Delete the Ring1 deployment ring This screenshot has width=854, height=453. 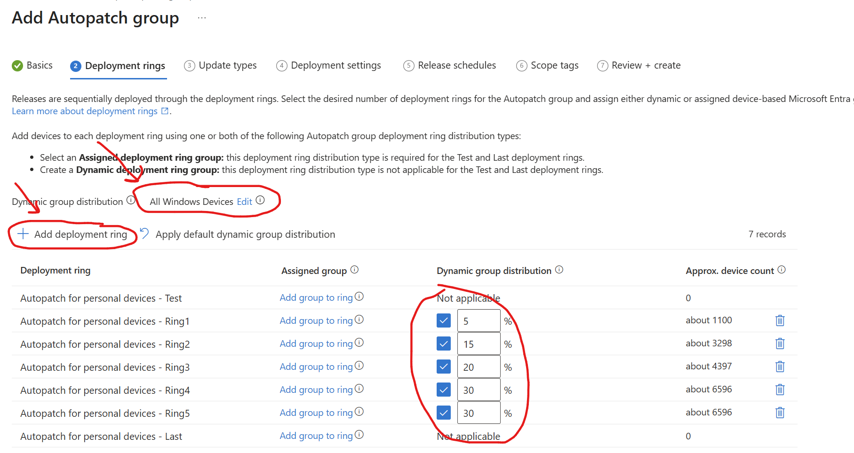coord(780,320)
